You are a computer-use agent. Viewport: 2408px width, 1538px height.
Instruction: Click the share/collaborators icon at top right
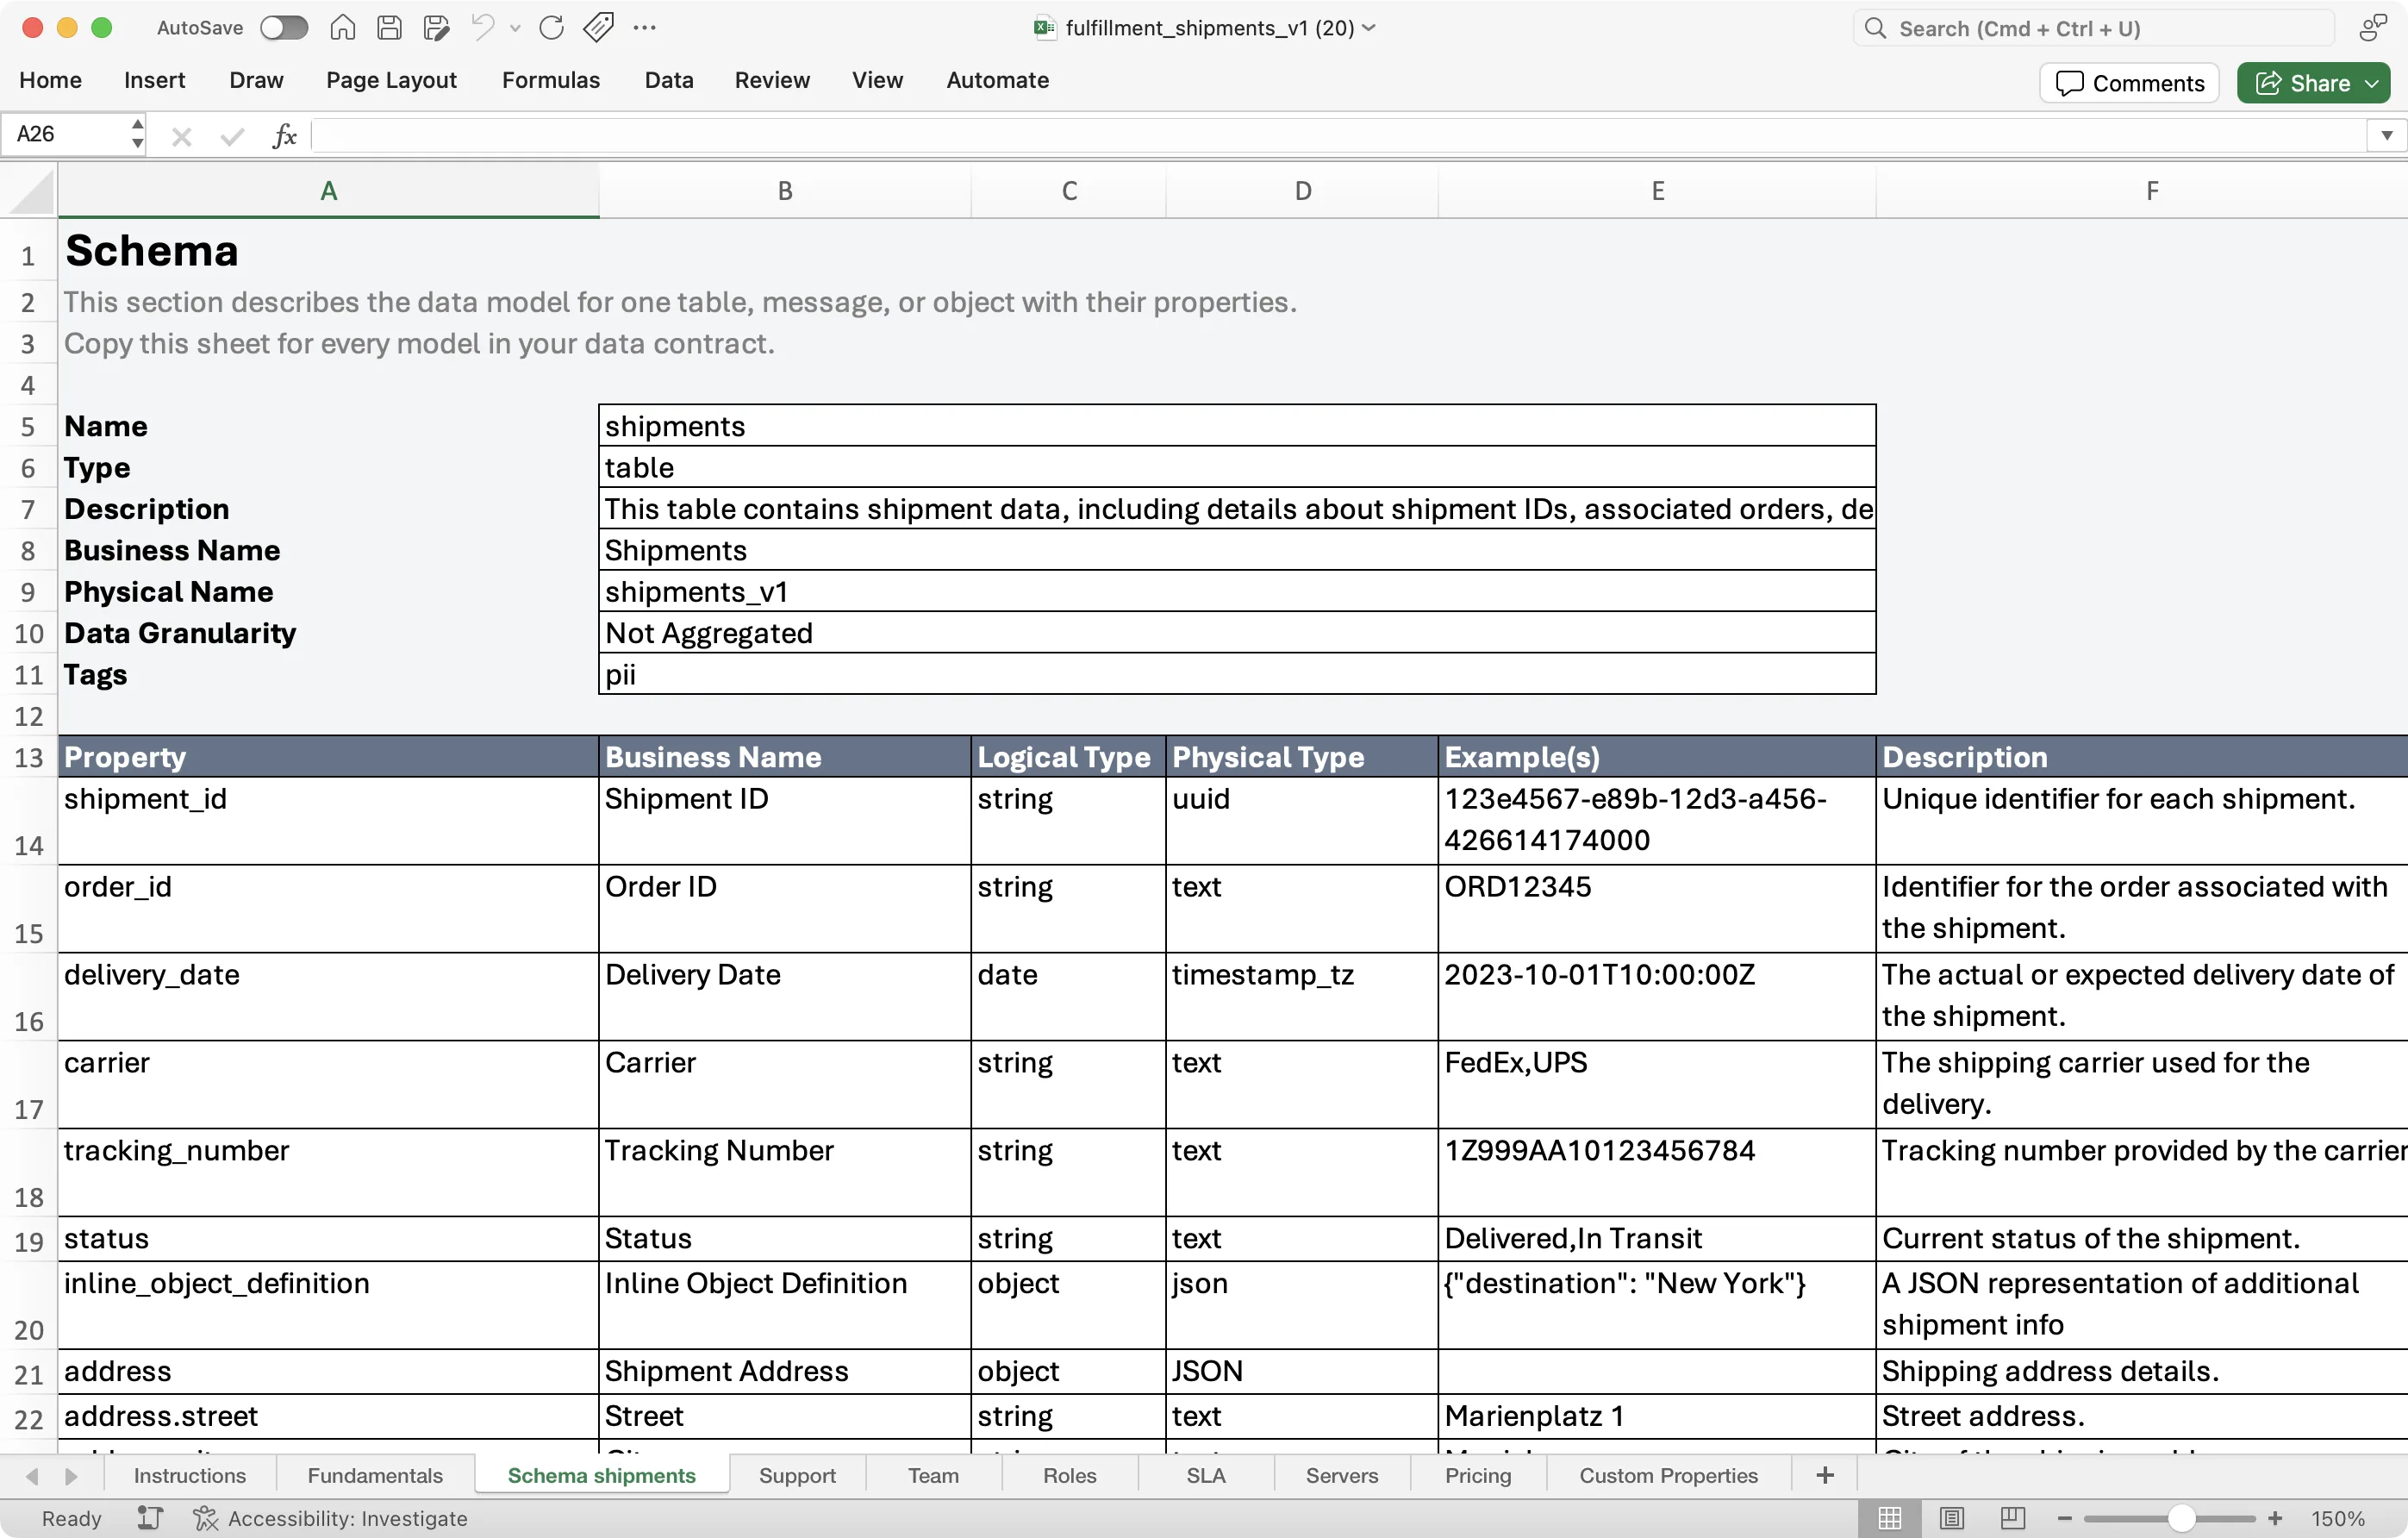coord(2372,28)
